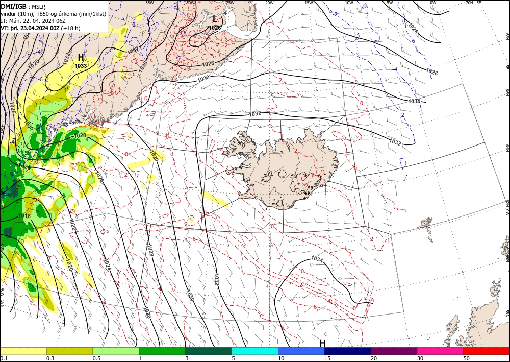Viewport: 510px width, 362px height.
Task: Click the 1033 pressure value text
Action: coord(81,66)
